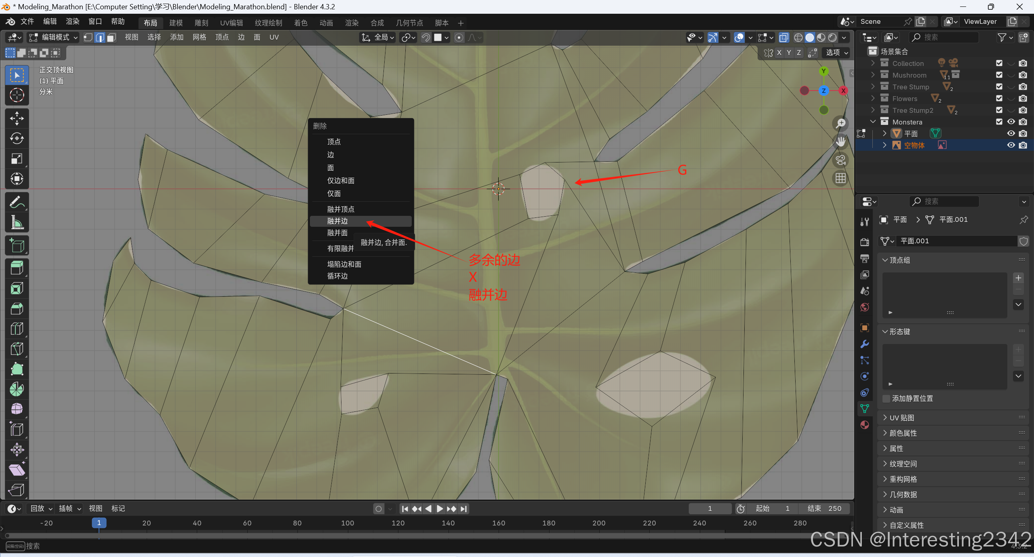Expand the Flowers collection
Image resolution: width=1034 pixels, height=557 pixels.
click(x=873, y=99)
